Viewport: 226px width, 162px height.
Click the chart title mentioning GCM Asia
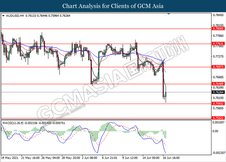113,6
